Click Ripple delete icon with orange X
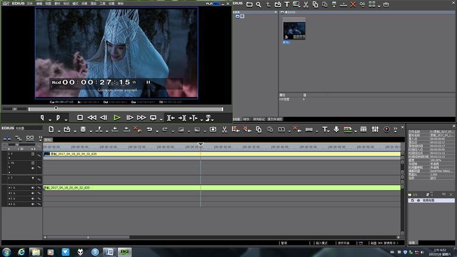The width and height of the screenshot is (457, 257). pos(136,129)
